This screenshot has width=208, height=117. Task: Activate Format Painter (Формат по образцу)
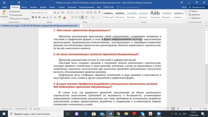click(19, 19)
